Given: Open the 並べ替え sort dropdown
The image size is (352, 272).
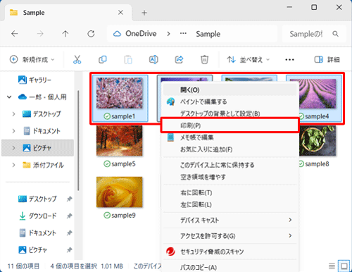Looking at the screenshot, I should point(249,60).
